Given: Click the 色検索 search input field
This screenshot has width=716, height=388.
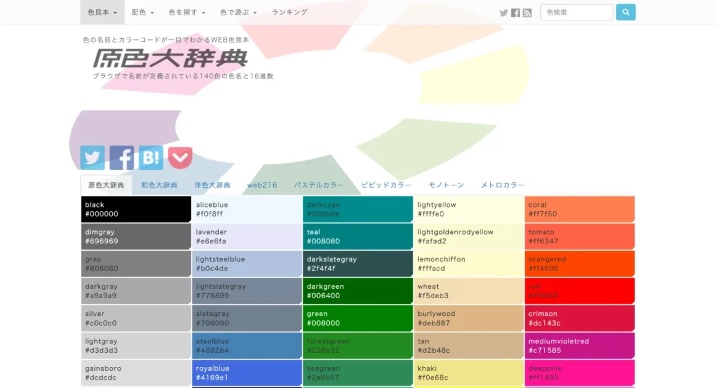Looking at the screenshot, I should pos(577,12).
